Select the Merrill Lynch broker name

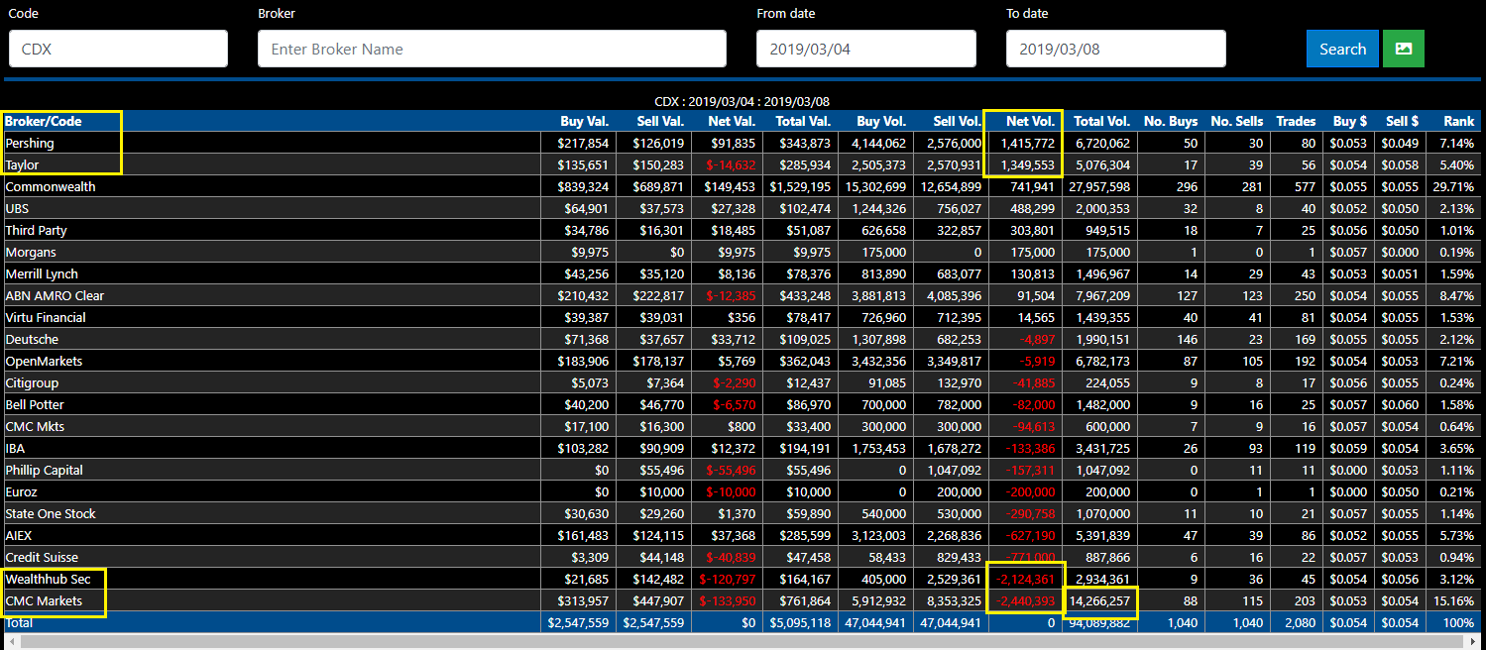click(x=42, y=273)
